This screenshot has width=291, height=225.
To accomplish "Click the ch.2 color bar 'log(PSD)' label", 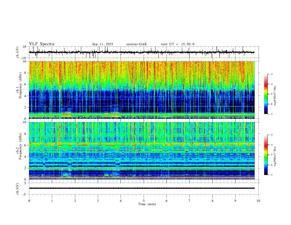I will tap(275, 156).
